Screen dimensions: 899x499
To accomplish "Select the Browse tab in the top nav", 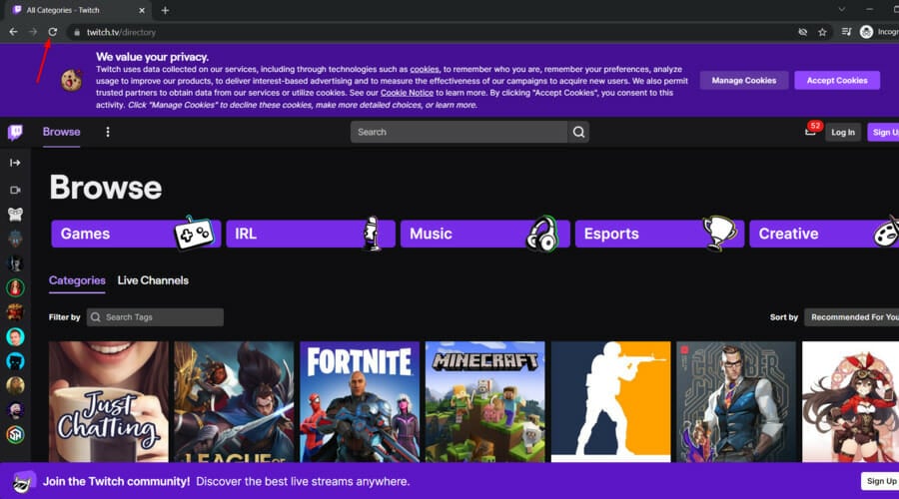I will click(61, 132).
